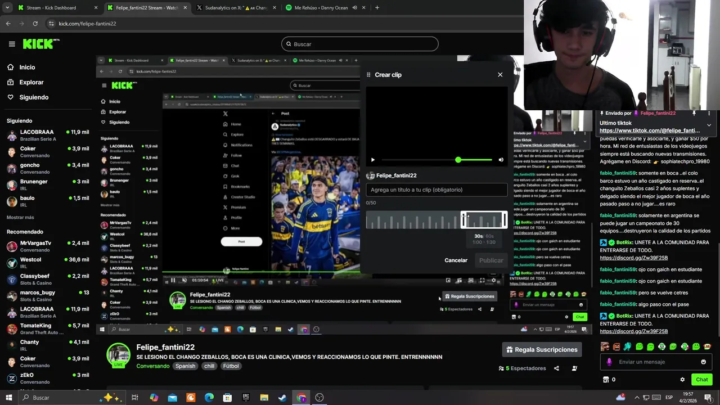Viewport: 720px width, 405px height.
Task: Open the Chrome tab search dropdown
Action: coord(7,8)
